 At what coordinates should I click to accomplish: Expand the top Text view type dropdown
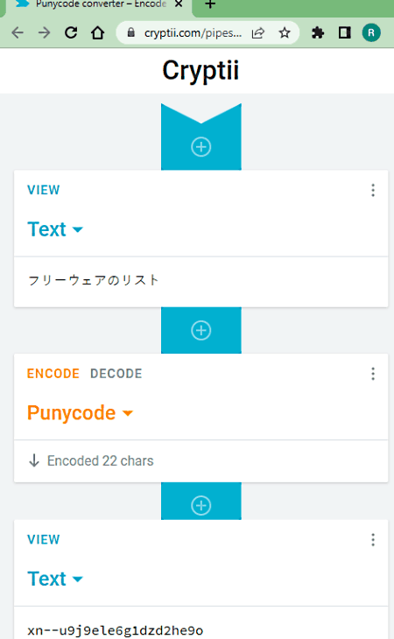coord(55,229)
